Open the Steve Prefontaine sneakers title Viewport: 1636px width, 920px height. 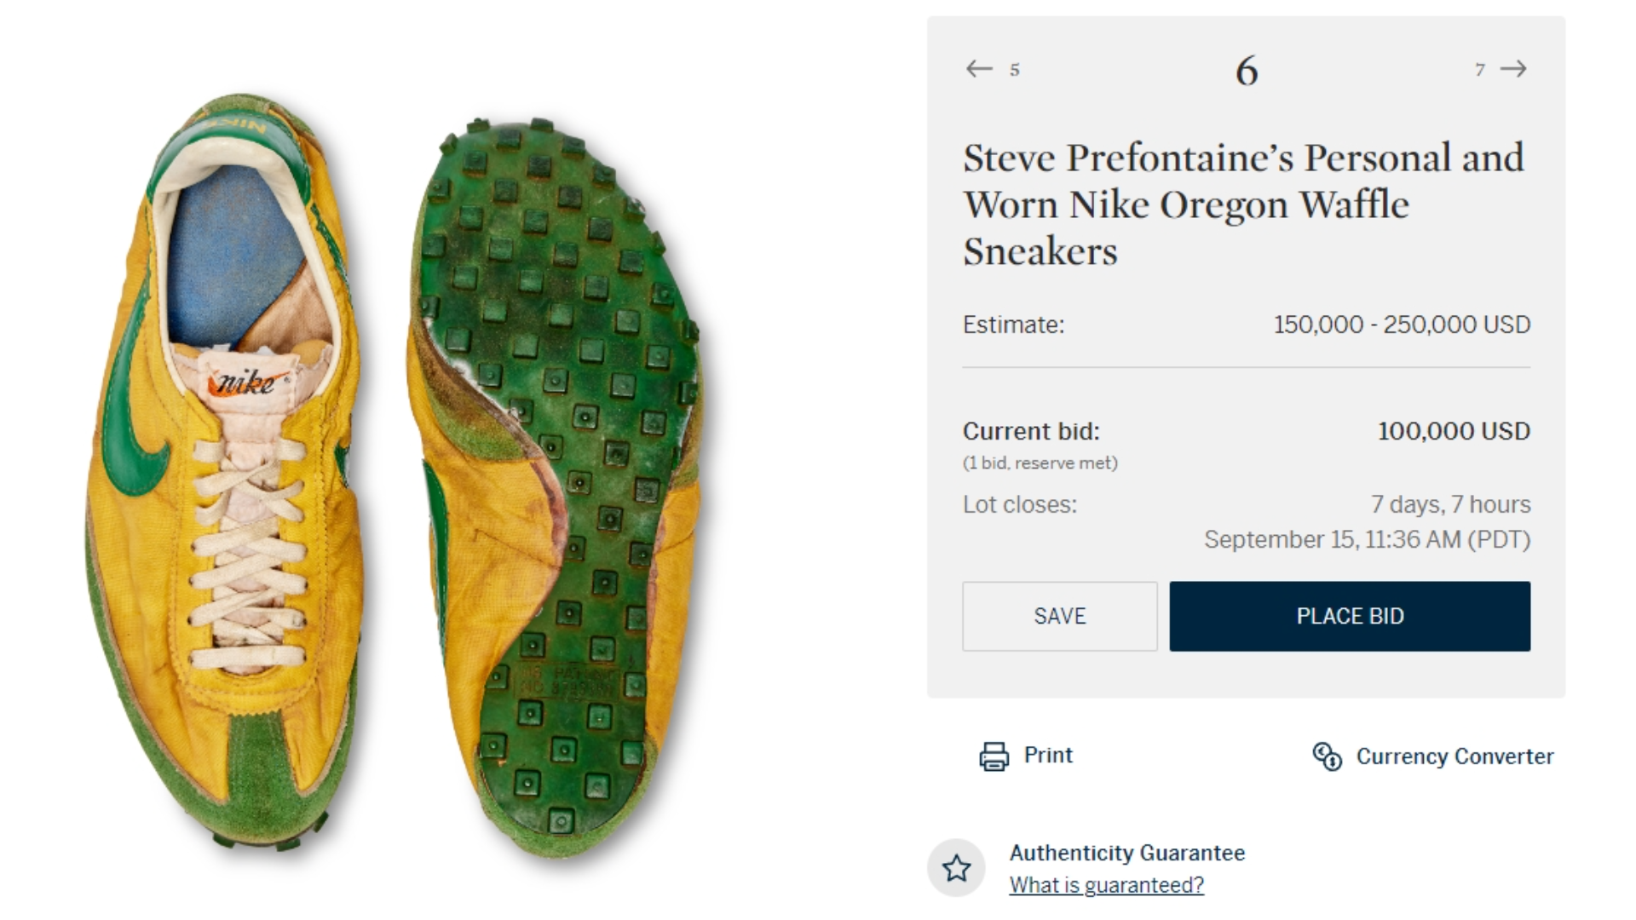click(x=1243, y=204)
